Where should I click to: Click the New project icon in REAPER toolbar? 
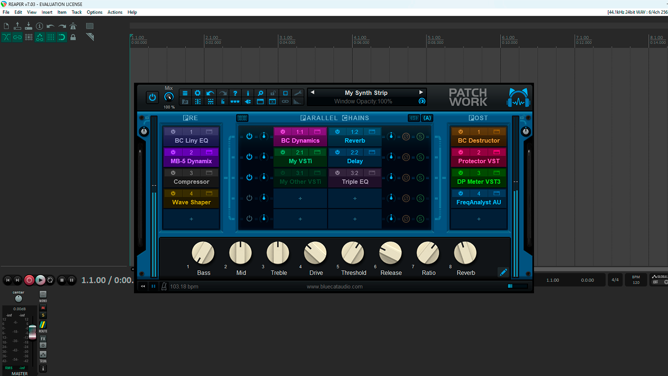click(6, 26)
